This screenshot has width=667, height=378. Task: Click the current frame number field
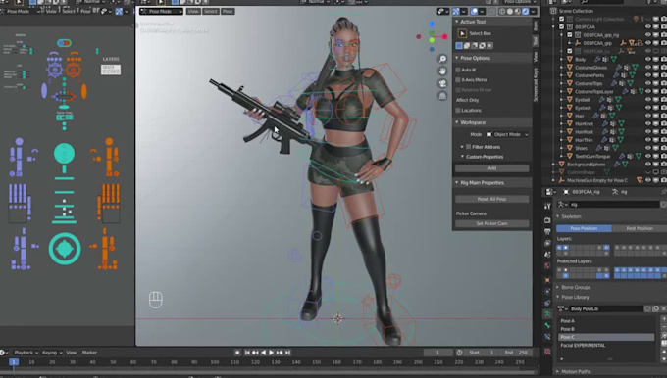[437, 353]
